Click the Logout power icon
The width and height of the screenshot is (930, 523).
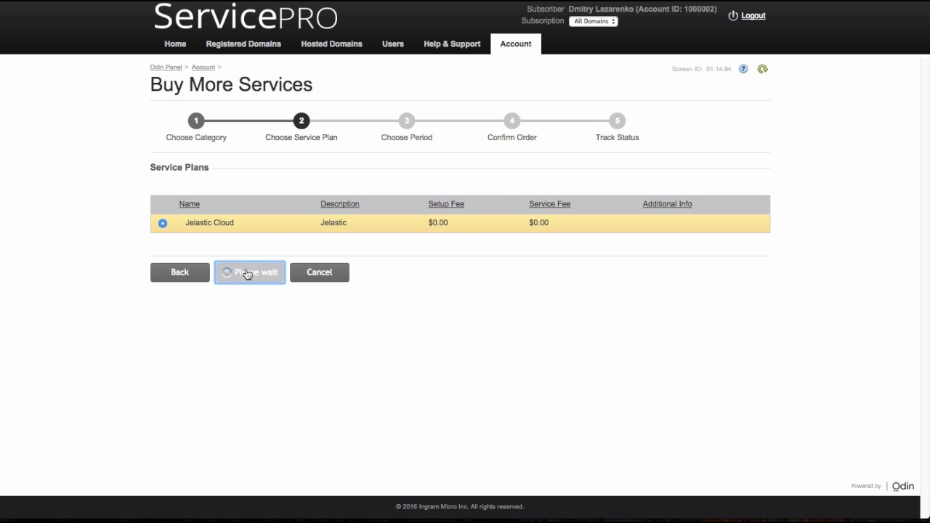point(733,15)
